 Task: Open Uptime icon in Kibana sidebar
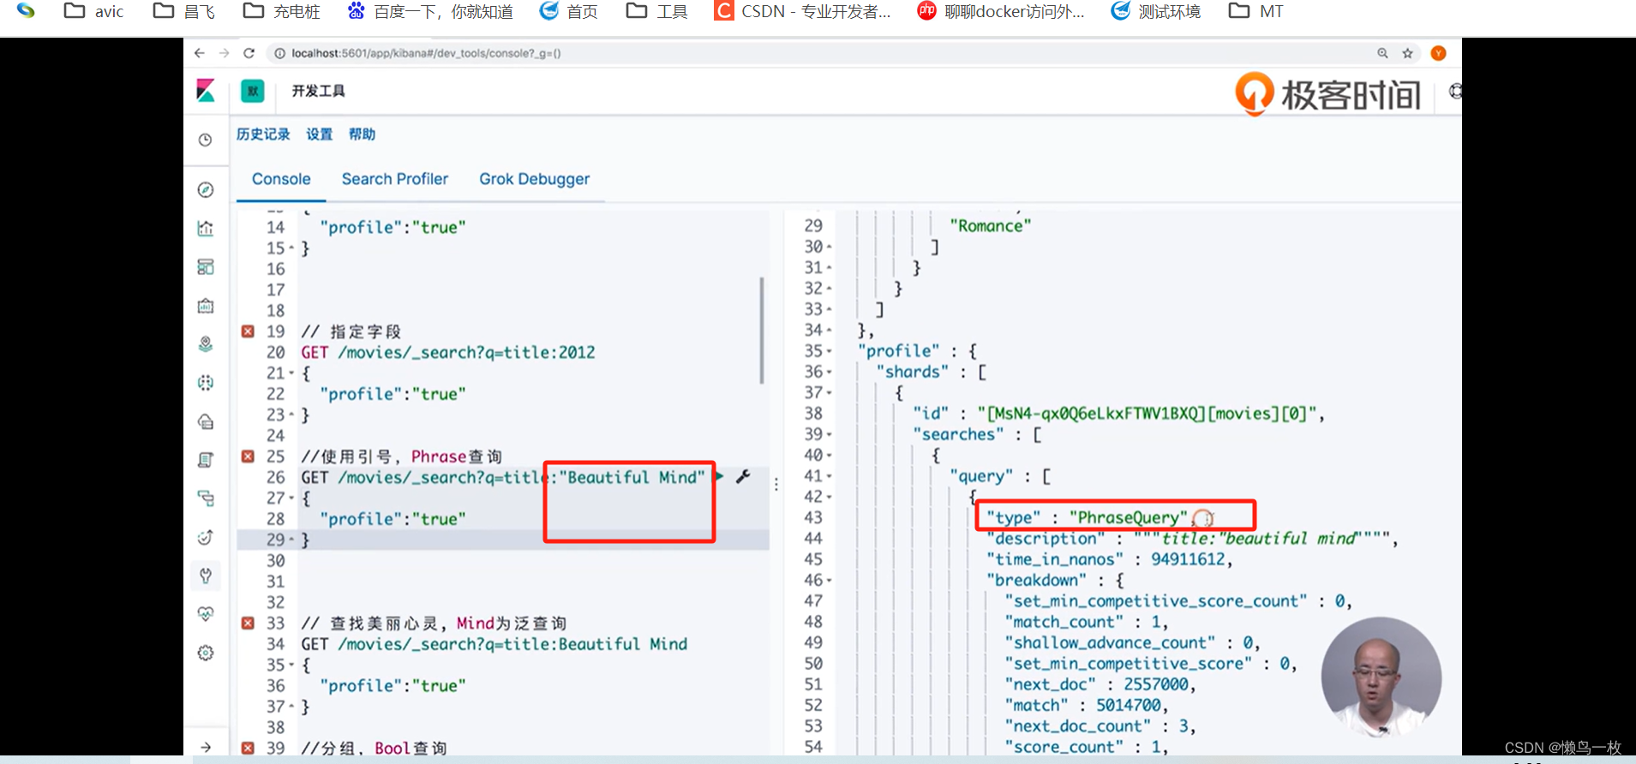[206, 537]
